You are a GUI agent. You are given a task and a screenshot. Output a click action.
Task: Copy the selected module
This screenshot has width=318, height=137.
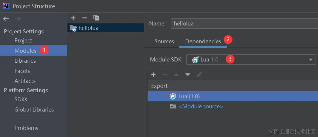96,18
